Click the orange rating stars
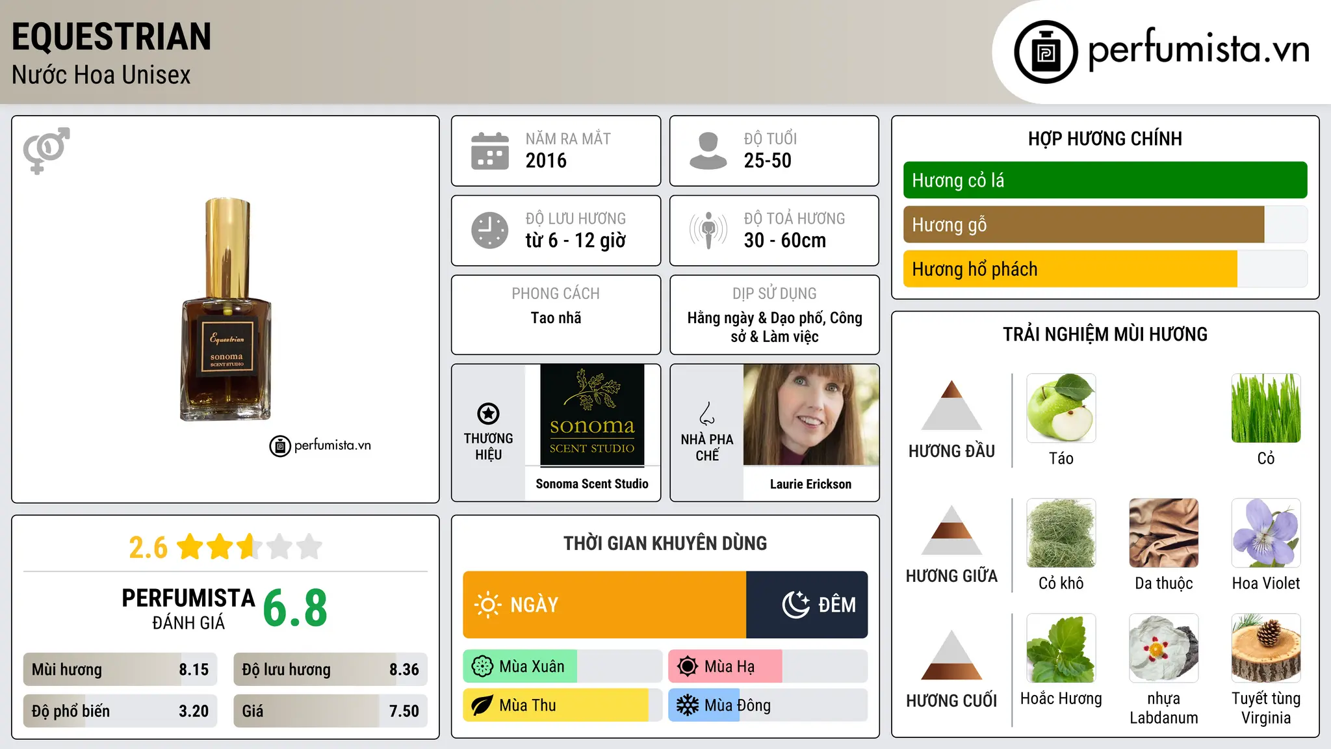The height and width of the screenshot is (749, 1331). (250, 547)
